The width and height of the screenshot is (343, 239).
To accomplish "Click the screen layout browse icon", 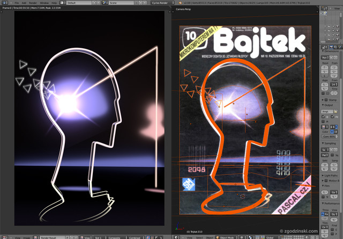I will (63, 3).
